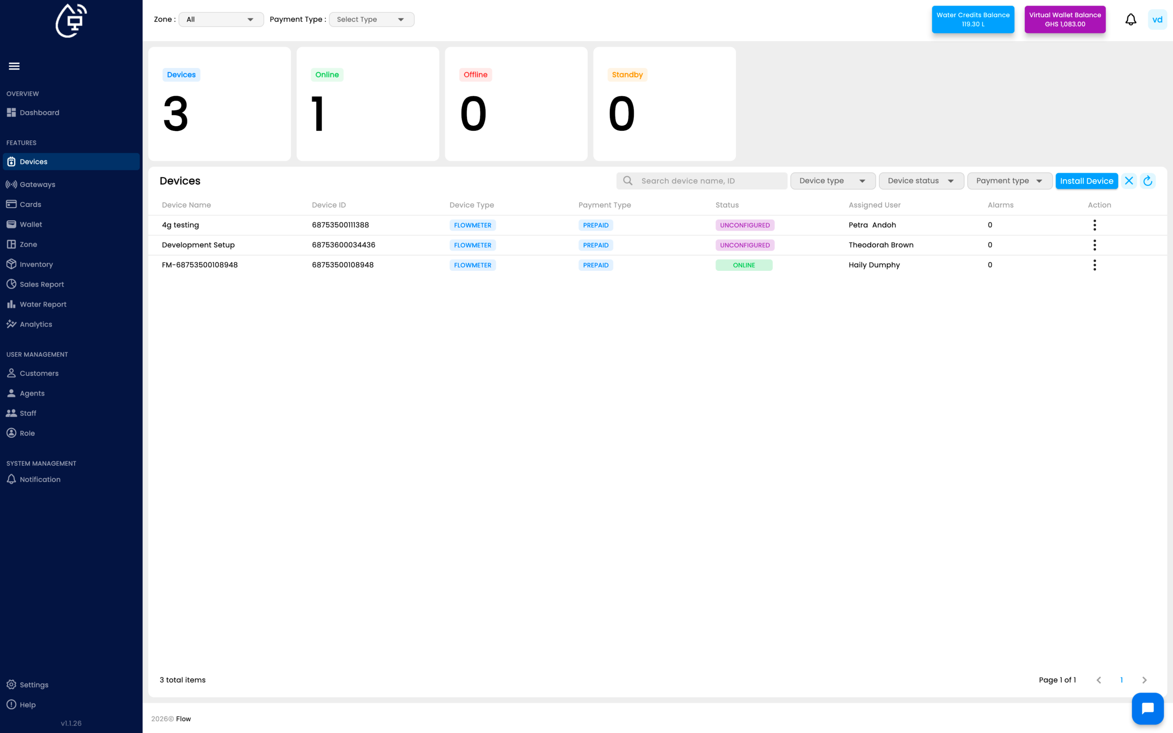Expand the Payment type filter
Viewport: 1173px width, 733px height.
pos(1010,181)
